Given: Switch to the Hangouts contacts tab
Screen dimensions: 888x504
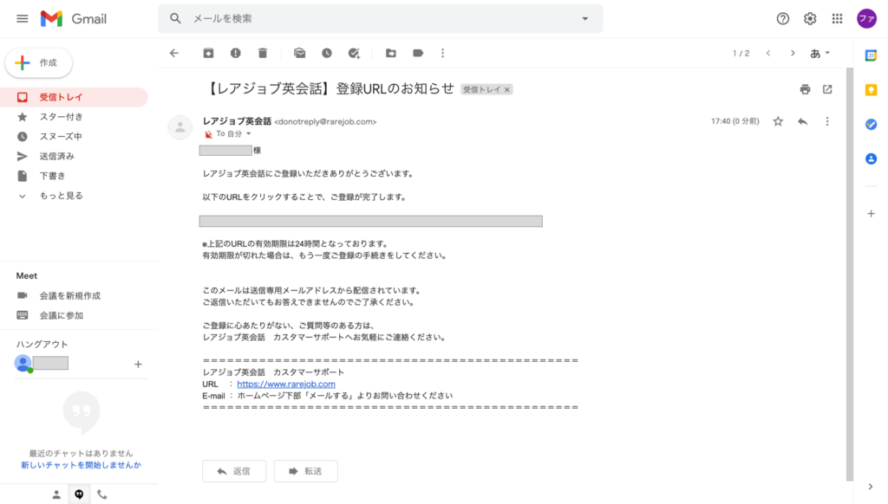Looking at the screenshot, I should (56, 495).
